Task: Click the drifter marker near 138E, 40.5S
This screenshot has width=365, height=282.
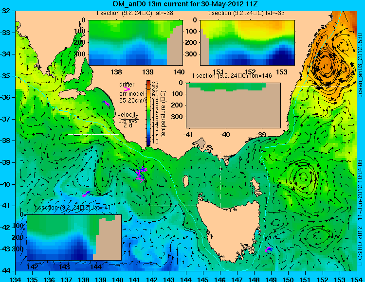Action: 86,194
